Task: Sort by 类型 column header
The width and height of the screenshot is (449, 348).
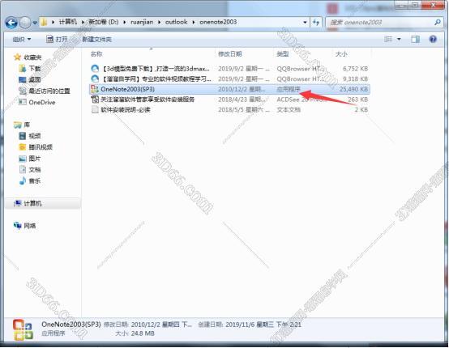Action: click(282, 53)
